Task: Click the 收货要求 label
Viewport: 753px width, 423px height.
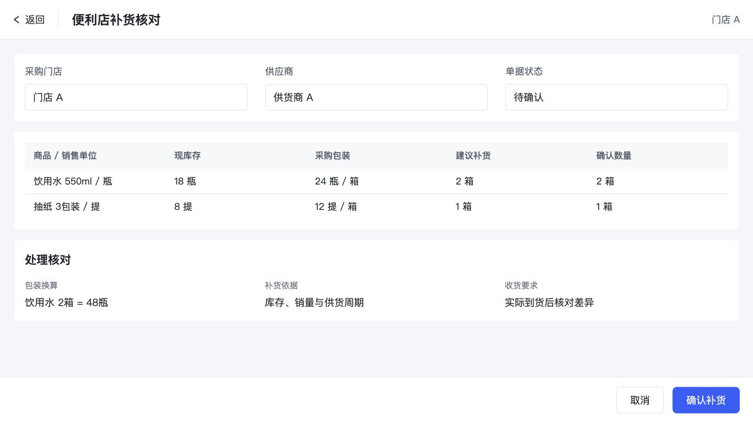Action: (521, 285)
